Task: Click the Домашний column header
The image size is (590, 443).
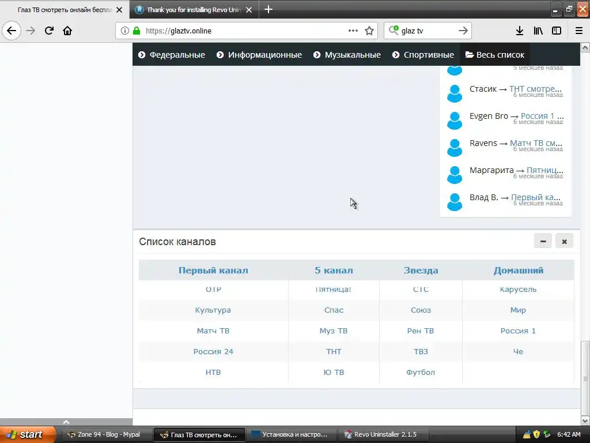Action: [x=518, y=271]
